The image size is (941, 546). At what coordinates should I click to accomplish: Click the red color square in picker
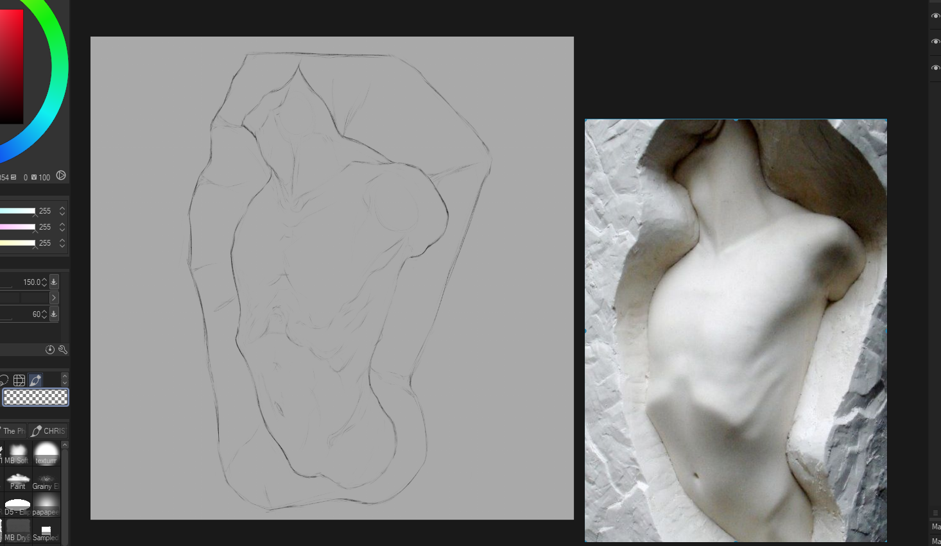(11, 67)
